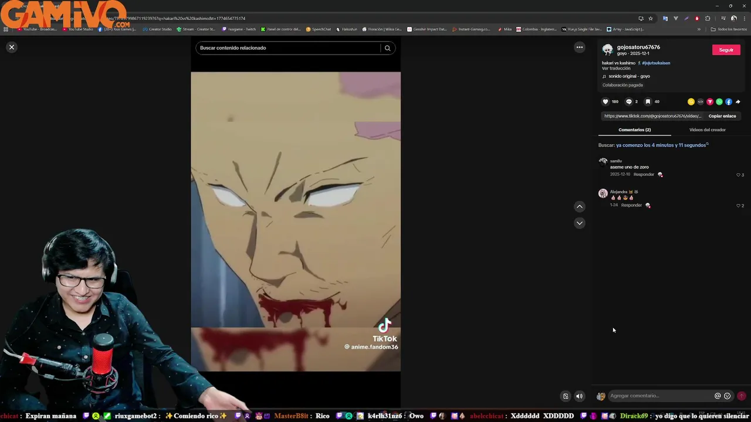This screenshot has width=751, height=422.
Task: Mute the video with speaker icon
Action: pyautogui.click(x=580, y=396)
